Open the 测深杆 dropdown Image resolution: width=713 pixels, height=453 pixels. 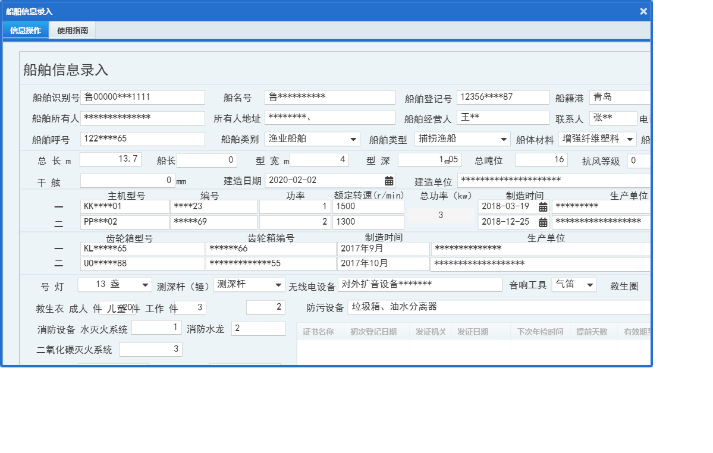pos(277,284)
